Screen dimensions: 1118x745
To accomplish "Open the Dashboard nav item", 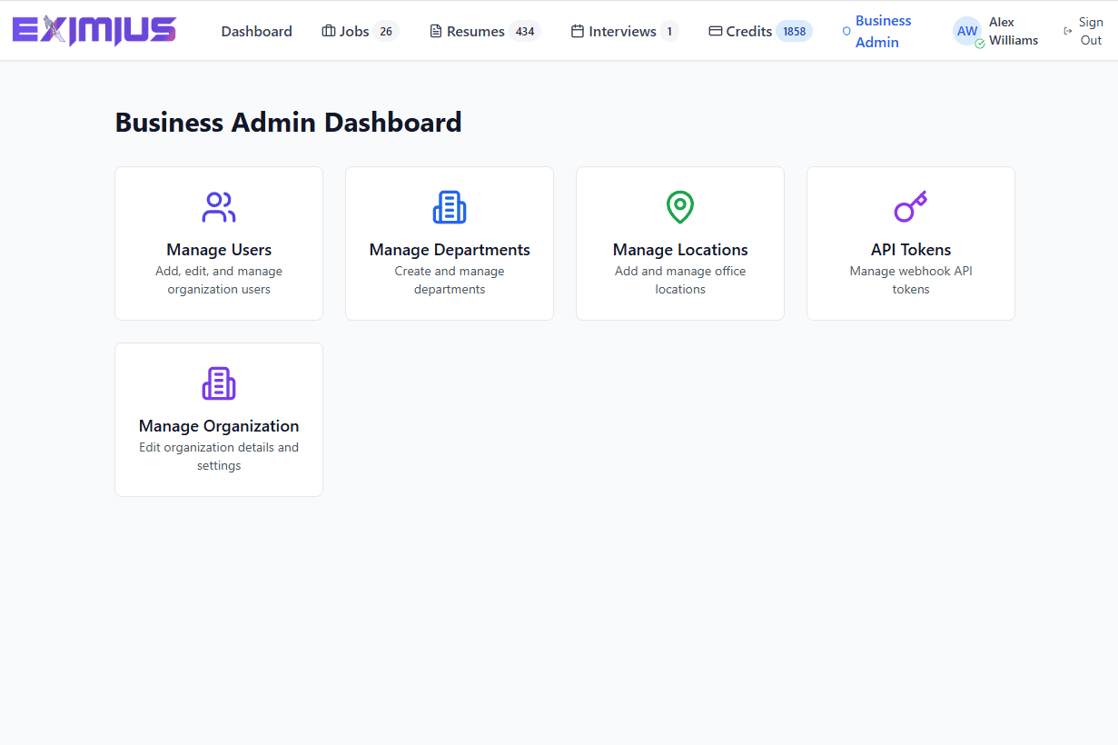I will click(257, 31).
